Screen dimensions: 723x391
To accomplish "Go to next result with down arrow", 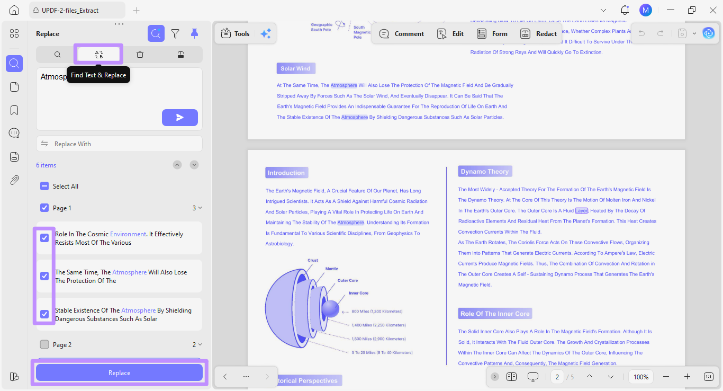I will 194,165.
